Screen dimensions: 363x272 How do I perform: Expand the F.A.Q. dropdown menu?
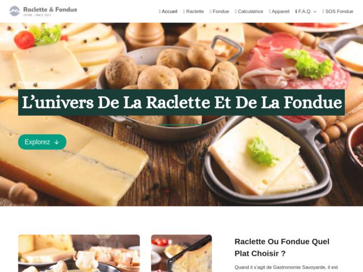click(306, 11)
